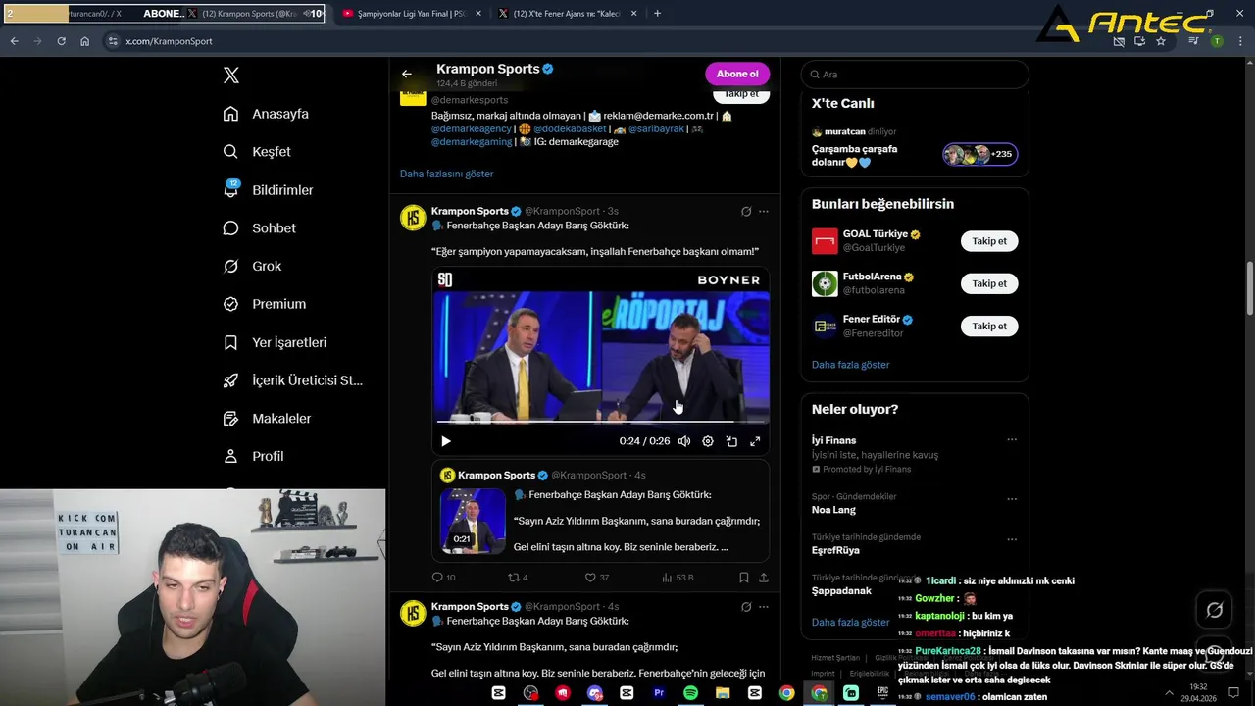The height and width of the screenshot is (706, 1255).
Task: Open the X logo home link
Action: [231, 76]
